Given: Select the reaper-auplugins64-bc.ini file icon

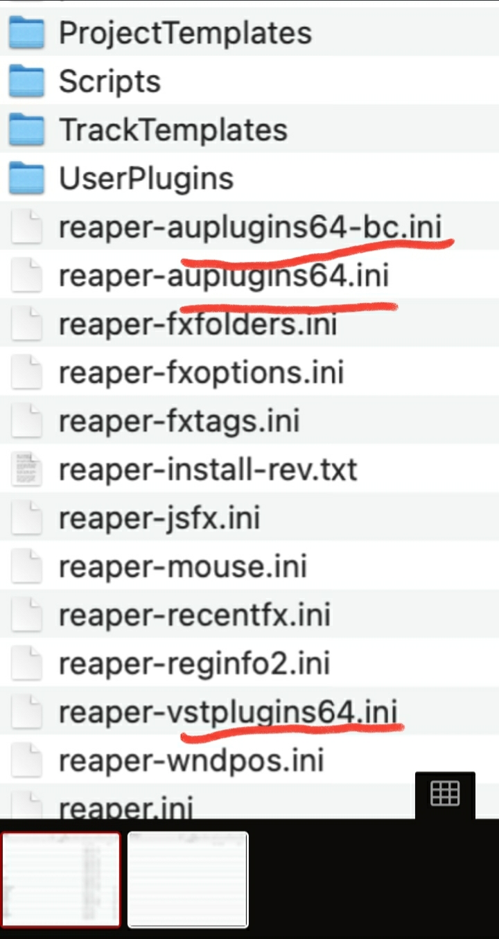Looking at the screenshot, I should coord(28,228).
